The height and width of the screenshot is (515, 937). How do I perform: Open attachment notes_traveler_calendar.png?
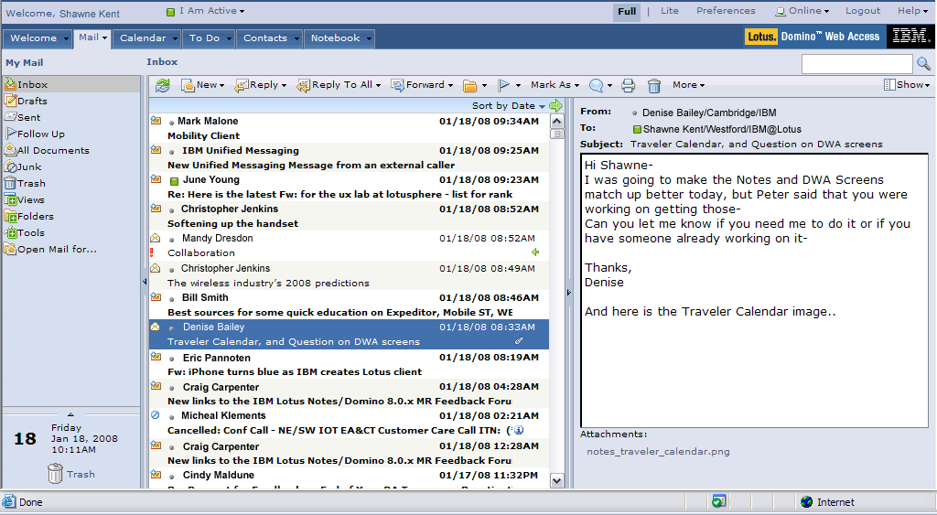[x=658, y=452]
